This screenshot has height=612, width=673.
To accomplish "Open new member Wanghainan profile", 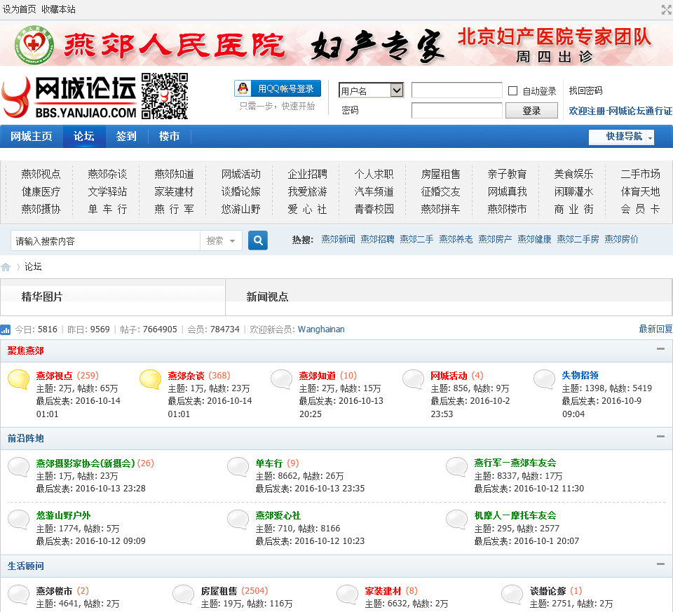I will coord(321,329).
